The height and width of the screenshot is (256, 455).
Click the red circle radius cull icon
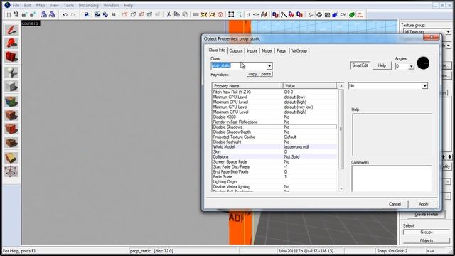(220, 14)
